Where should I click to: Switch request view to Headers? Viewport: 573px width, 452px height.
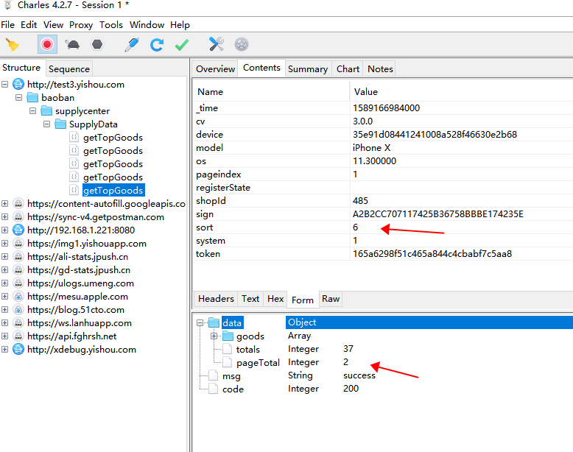tap(216, 299)
